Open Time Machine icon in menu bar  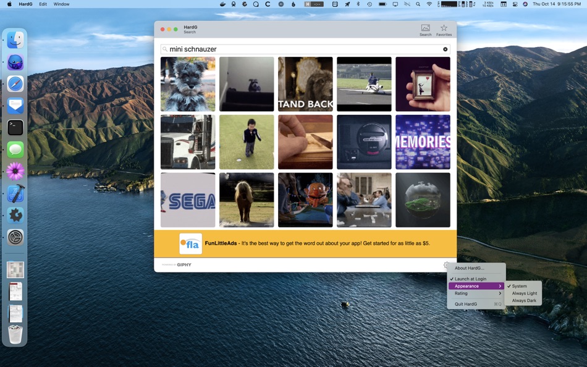click(370, 4)
